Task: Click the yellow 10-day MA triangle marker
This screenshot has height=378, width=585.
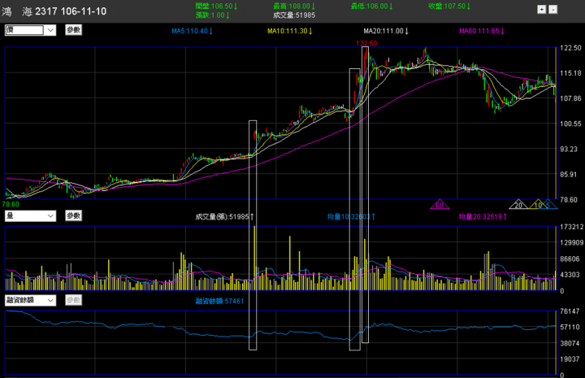Action: [538, 205]
